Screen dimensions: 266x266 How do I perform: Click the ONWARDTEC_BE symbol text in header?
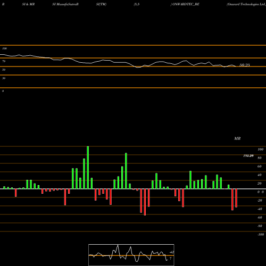click(186, 4)
